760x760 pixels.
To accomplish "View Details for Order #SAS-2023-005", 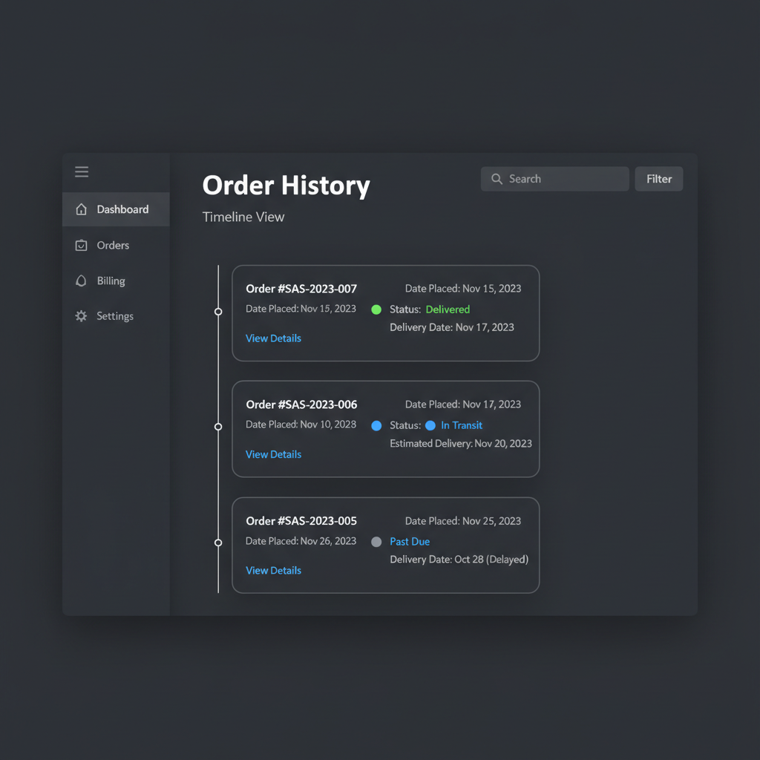I will [273, 571].
